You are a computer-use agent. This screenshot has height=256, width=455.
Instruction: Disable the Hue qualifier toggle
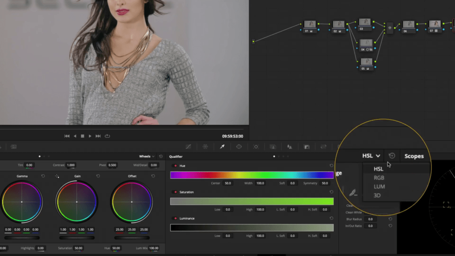coord(175,166)
